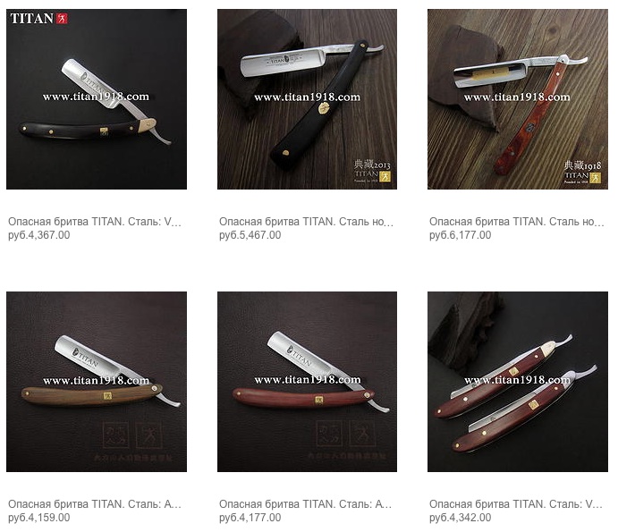Click the руб.4,159.00 price label
Image resolution: width=618 pixels, height=532 pixels.
[39, 518]
